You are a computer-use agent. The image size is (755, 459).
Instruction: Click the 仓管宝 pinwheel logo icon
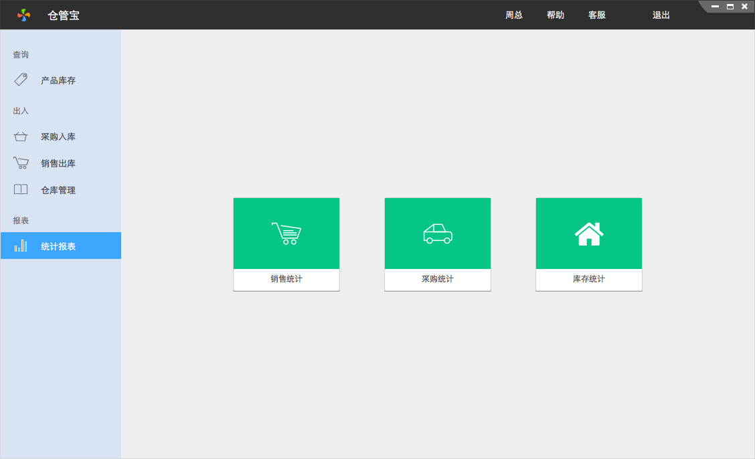tap(24, 15)
